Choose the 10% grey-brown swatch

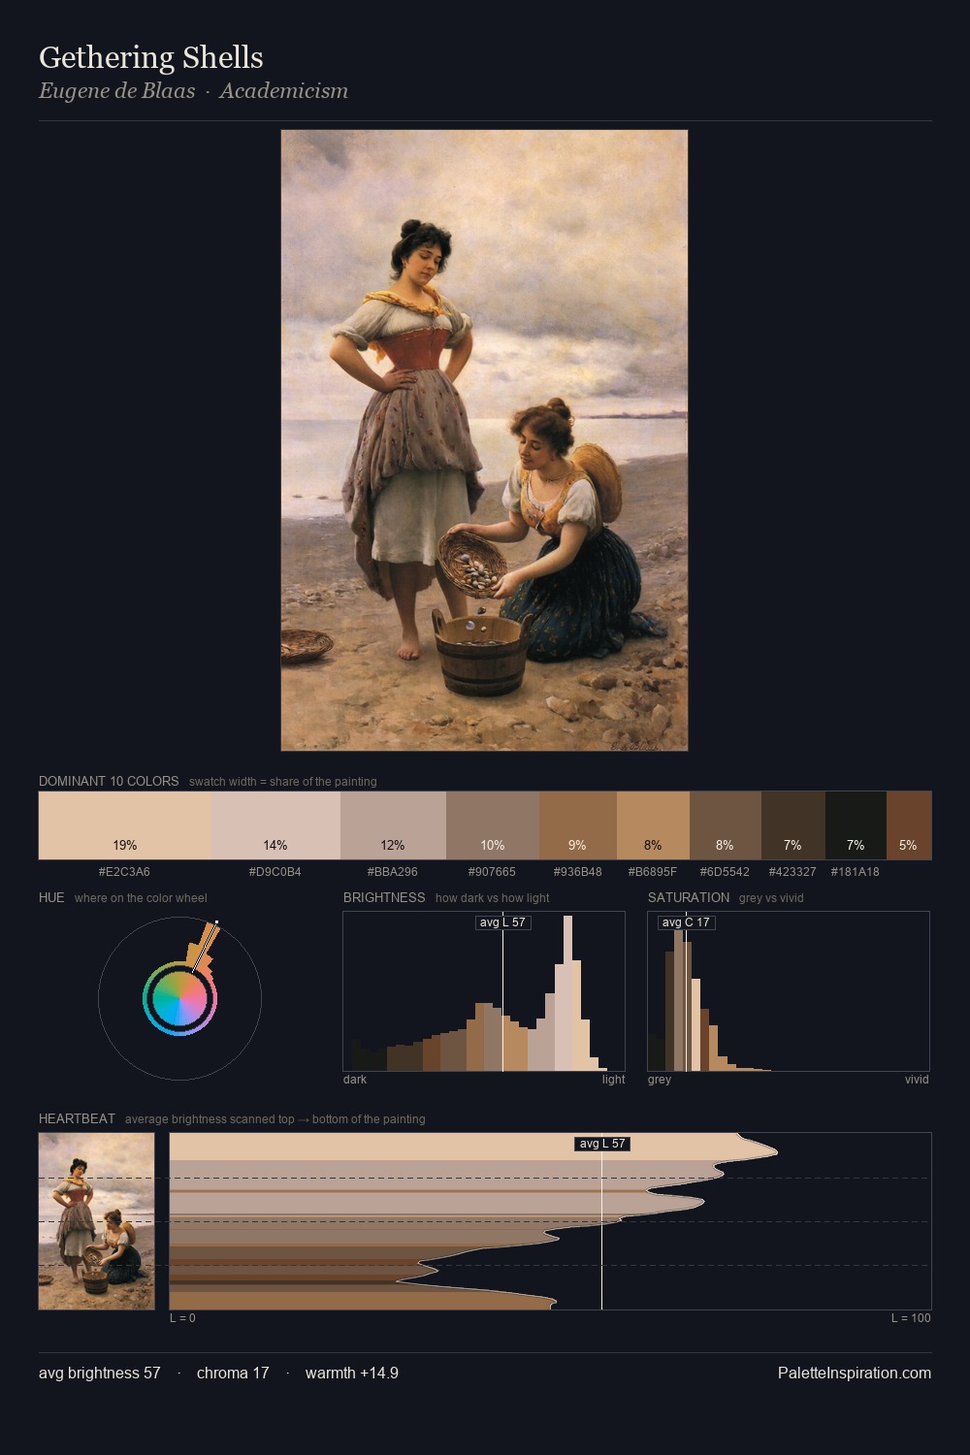coord(493,825)
